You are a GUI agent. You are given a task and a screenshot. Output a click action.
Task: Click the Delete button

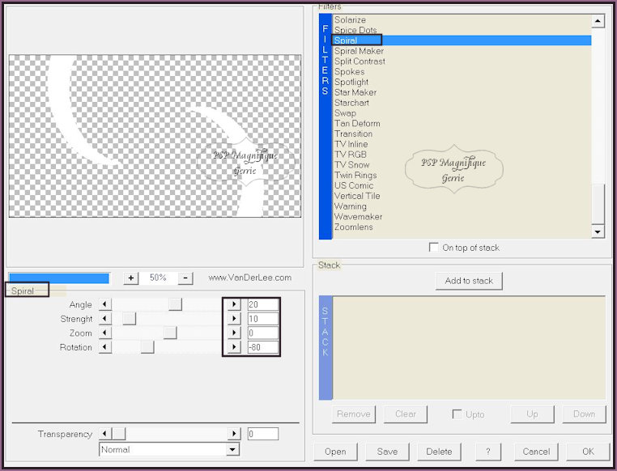coord(439,452)
